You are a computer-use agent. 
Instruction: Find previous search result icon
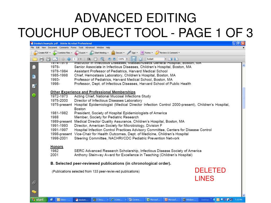170,59
